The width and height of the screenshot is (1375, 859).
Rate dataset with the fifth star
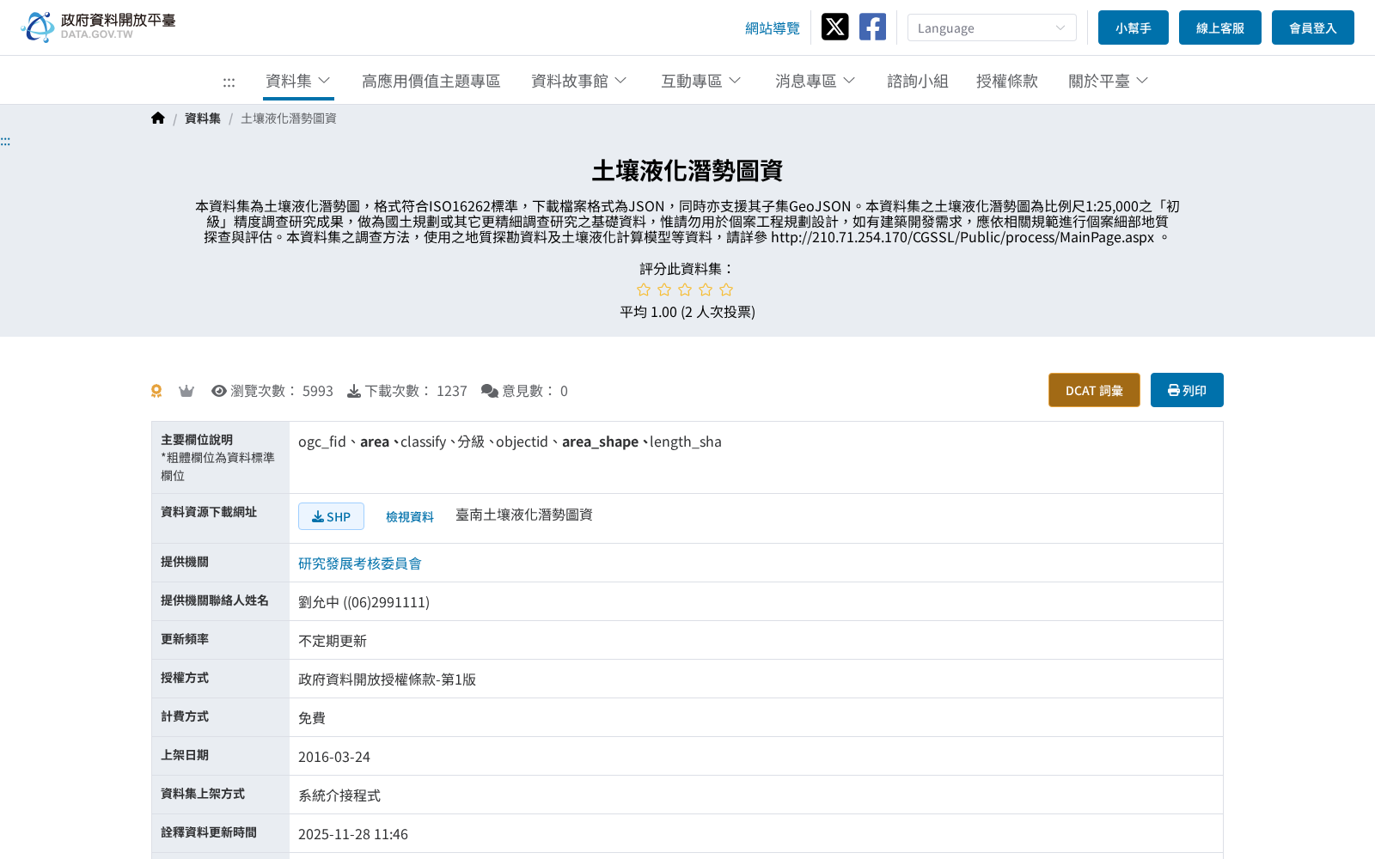[726, 289]
